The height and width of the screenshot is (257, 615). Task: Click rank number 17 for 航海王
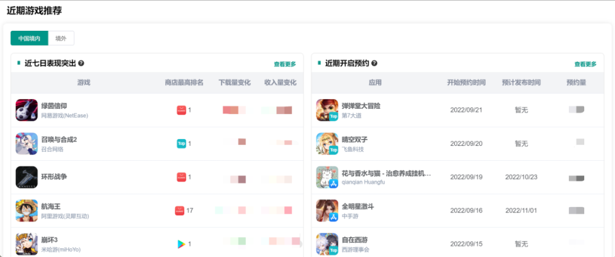click(x=190, y=211)
